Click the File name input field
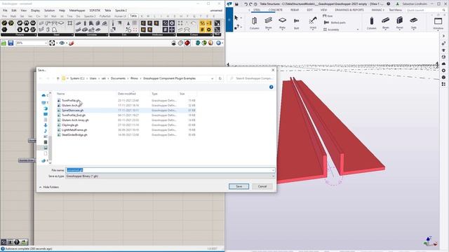Image resolution: width=449 pixels, height=252 pixels. coord(170,170)
